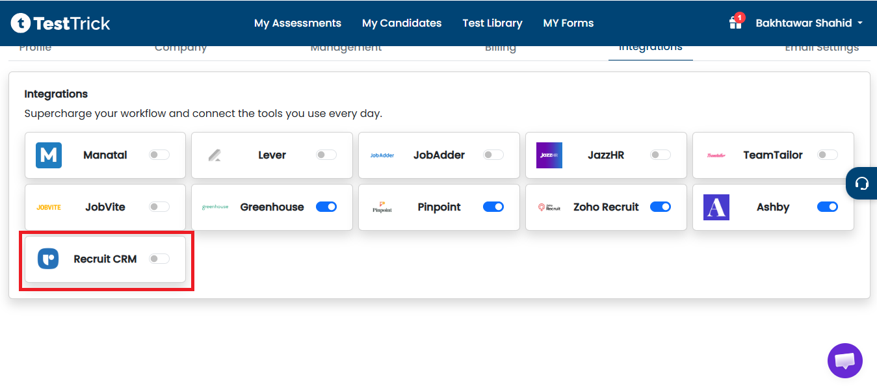
Task: Click the TeamTailor logo icon
Action: pos(716,155)
